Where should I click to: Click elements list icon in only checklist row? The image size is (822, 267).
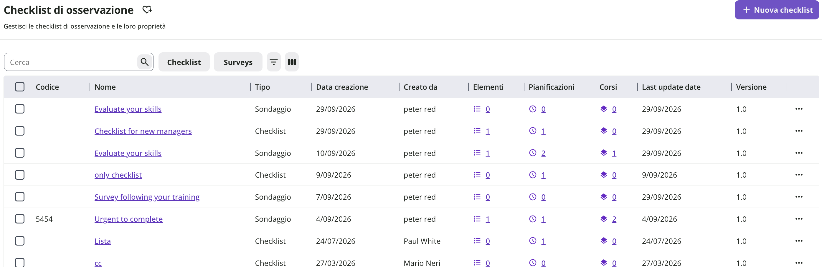[477, 175]
